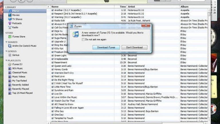Open the iTunes Store icon
This screenshot has width=220, height=124.
[10, 37]
